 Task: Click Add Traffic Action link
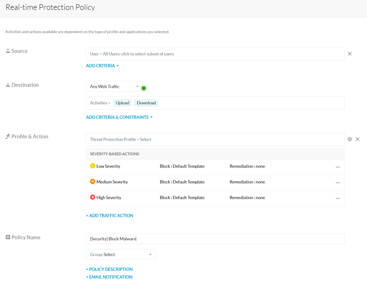click(110, 215)
